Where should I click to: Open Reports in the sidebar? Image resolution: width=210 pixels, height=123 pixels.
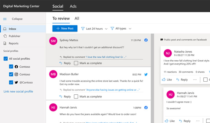pos(13,43)
